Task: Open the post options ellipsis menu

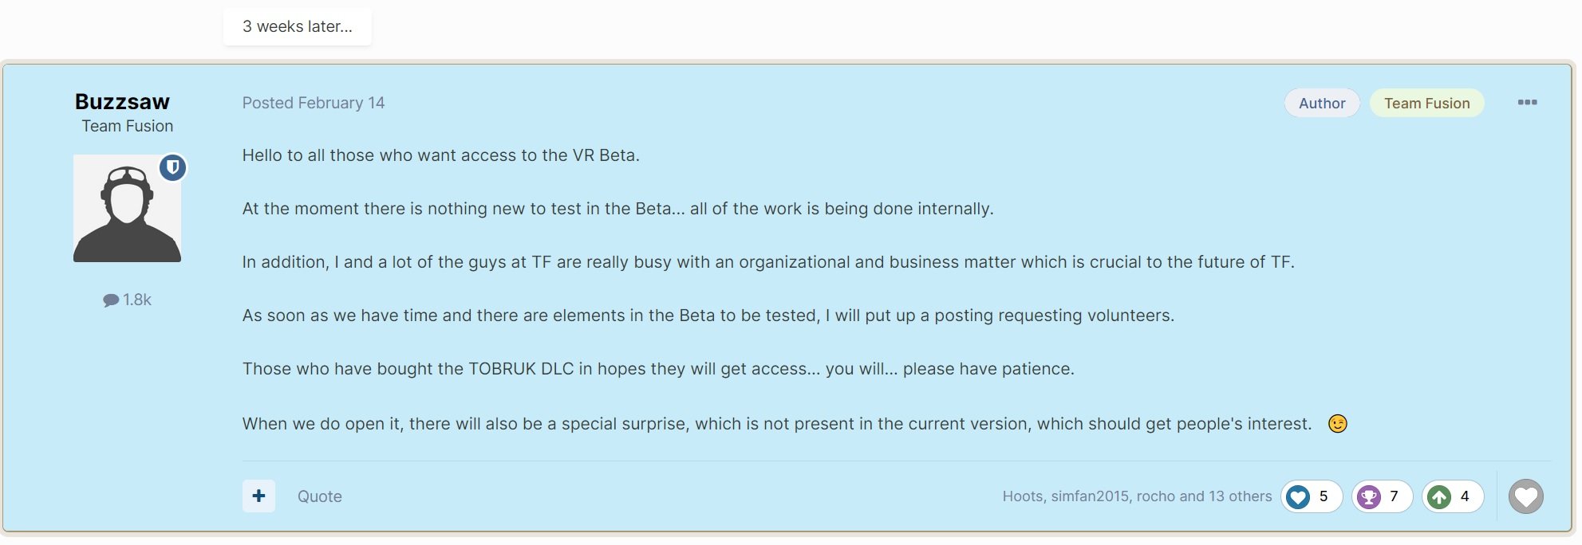Action: click(1527, 103)
